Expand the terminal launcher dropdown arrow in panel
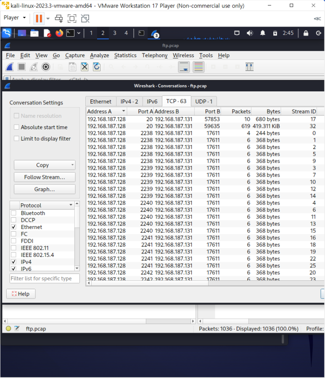 [x=79, y=33]
